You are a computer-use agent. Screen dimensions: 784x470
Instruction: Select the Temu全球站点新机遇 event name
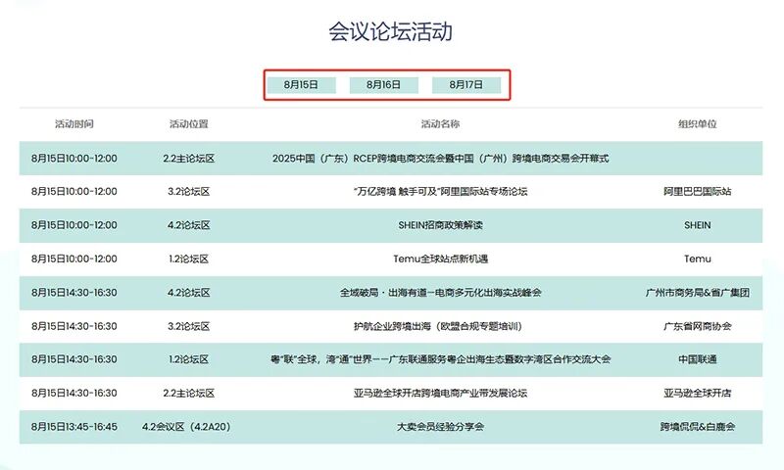440,258
